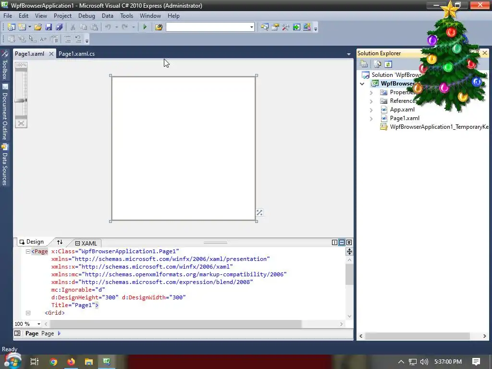Close the Page1.xaml tab
The height and width of the screenshot is (369, 492).
coord(51,54)
